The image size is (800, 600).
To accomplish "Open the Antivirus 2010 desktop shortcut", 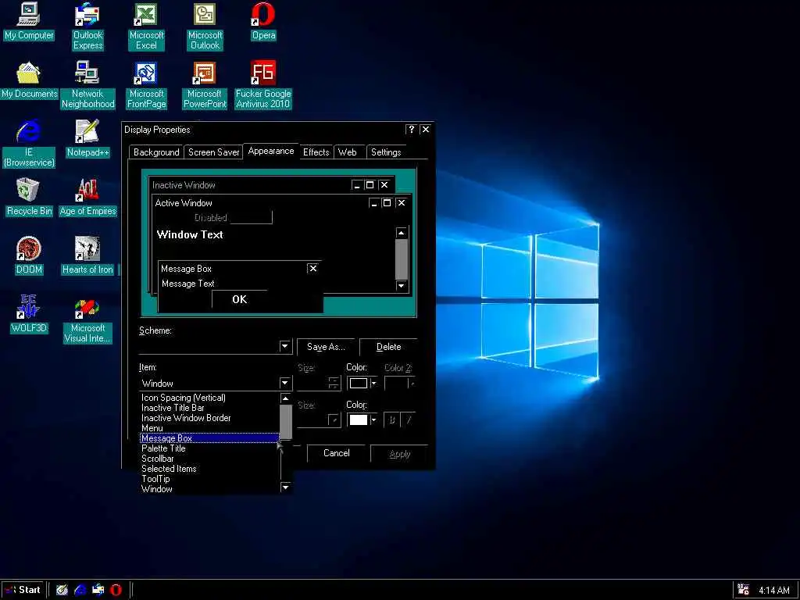I will pyautogui.click(x=263, y=84).
